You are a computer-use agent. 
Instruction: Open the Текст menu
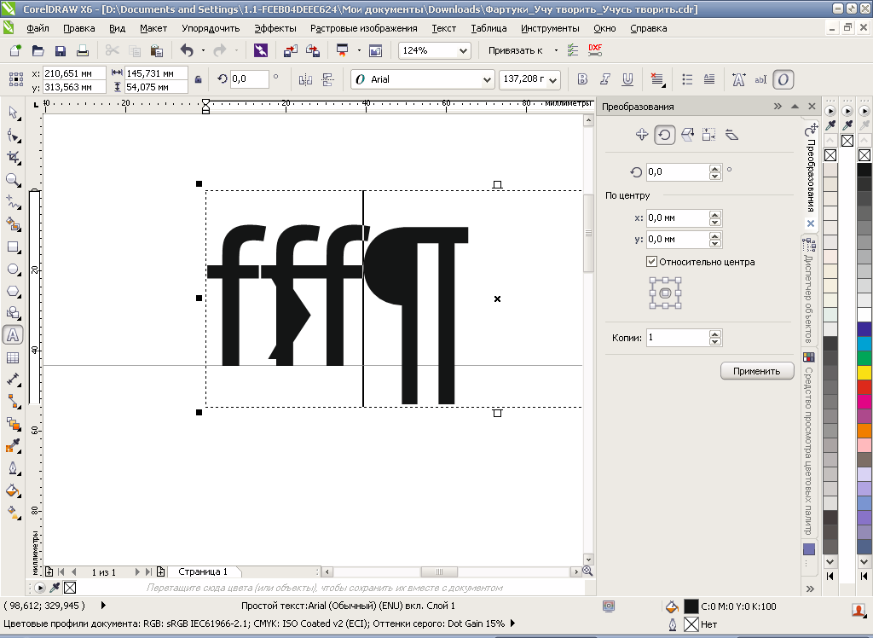(443, 28)
